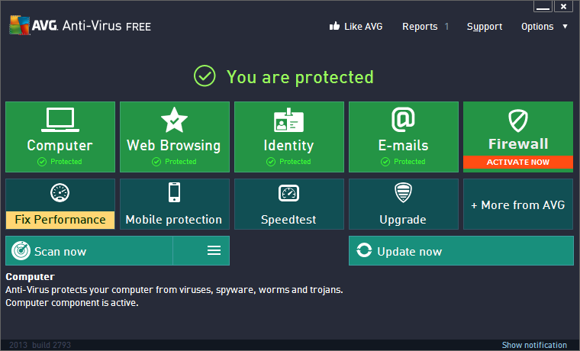Open the Reports menu item
580x351 pixels.
(x=420, y=27)
